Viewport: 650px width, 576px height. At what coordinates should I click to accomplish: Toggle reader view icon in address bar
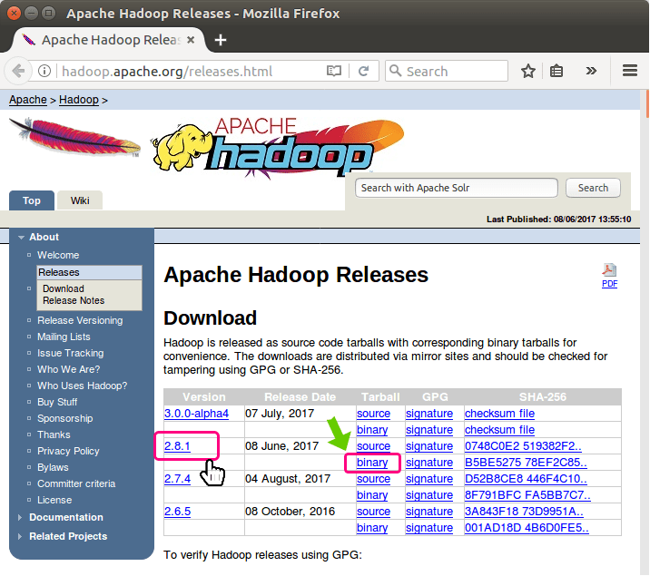click(334, 72)
